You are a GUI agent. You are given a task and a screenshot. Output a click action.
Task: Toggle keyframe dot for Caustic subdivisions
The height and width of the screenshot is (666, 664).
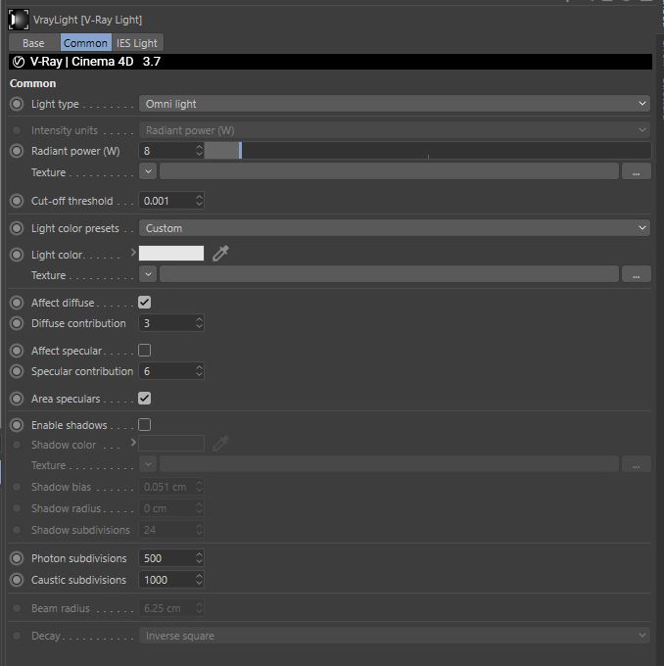pyautogui.click(x=17, y=580)
